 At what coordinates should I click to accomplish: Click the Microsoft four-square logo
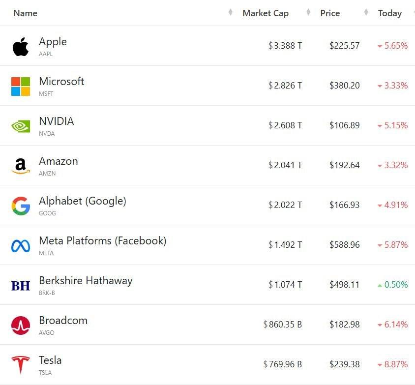click(x=21, y=87)
